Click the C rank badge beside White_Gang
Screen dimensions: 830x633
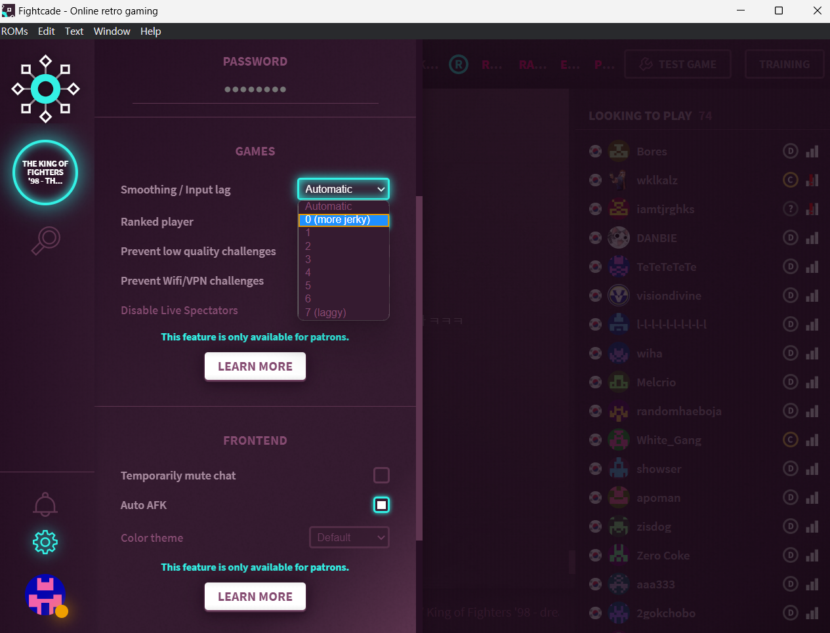791,439
